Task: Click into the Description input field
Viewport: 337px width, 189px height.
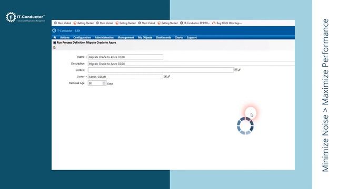Action: point(191,64)
